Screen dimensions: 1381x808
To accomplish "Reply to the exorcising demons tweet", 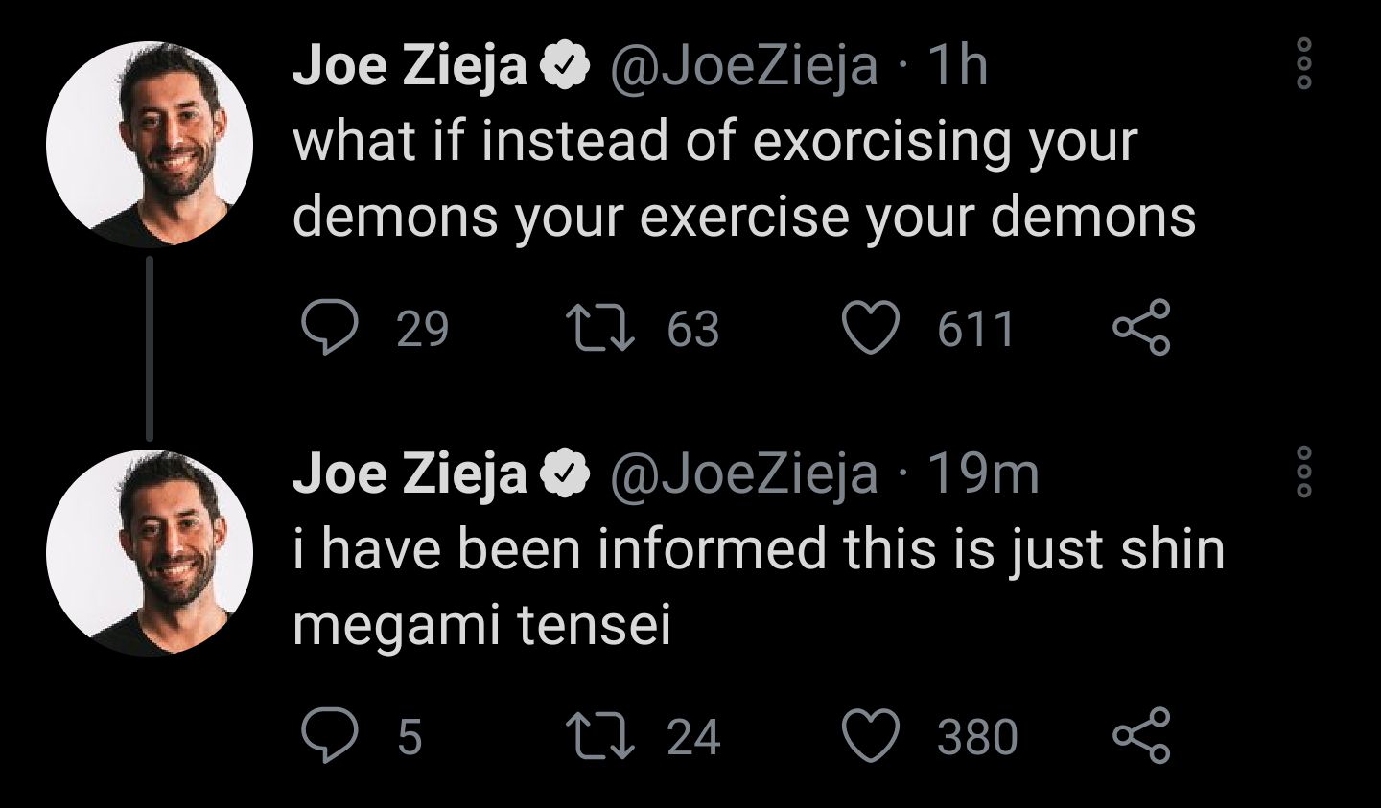I will coord(327,329).
